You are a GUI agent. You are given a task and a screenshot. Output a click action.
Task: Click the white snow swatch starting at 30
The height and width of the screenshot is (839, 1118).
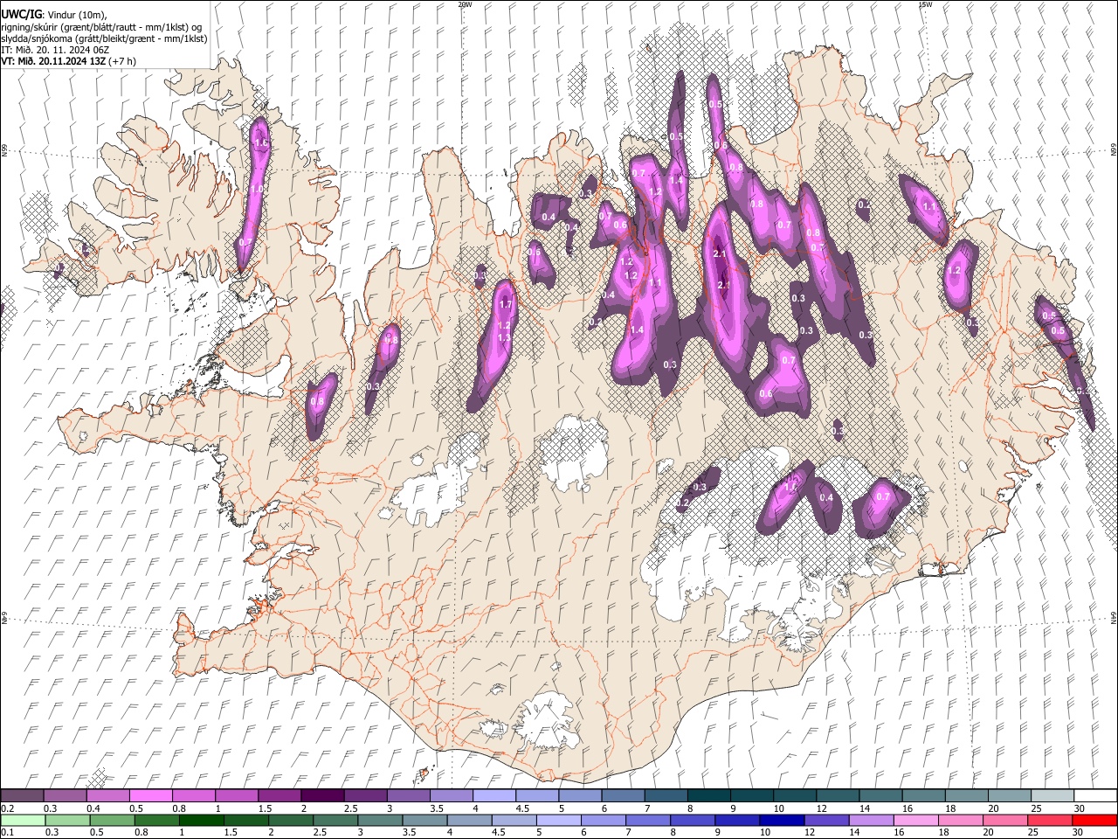1094,795
